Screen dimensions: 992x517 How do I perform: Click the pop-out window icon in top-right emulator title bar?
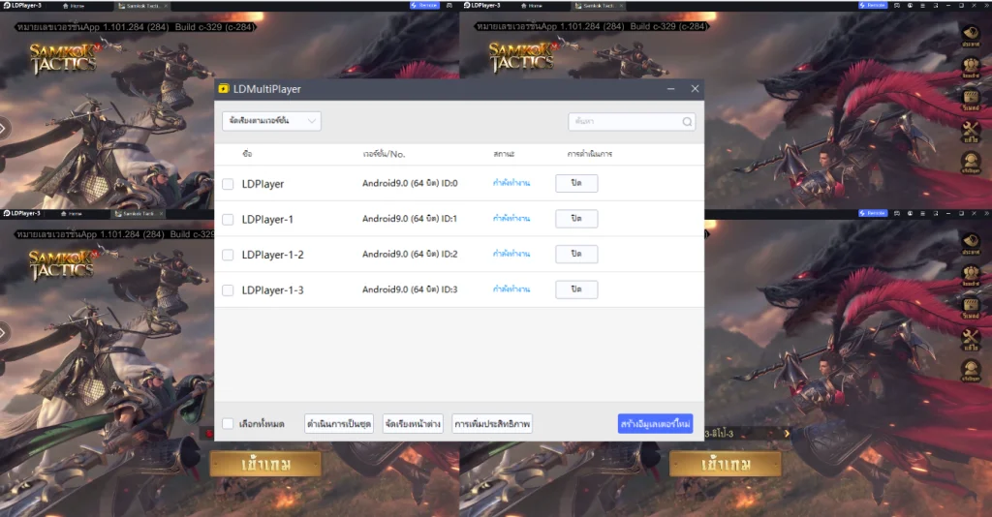point(936,5)
